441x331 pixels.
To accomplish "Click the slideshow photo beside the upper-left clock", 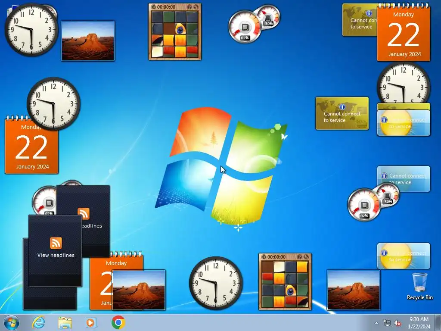I will pyautogui.click(x=88, y=41).
